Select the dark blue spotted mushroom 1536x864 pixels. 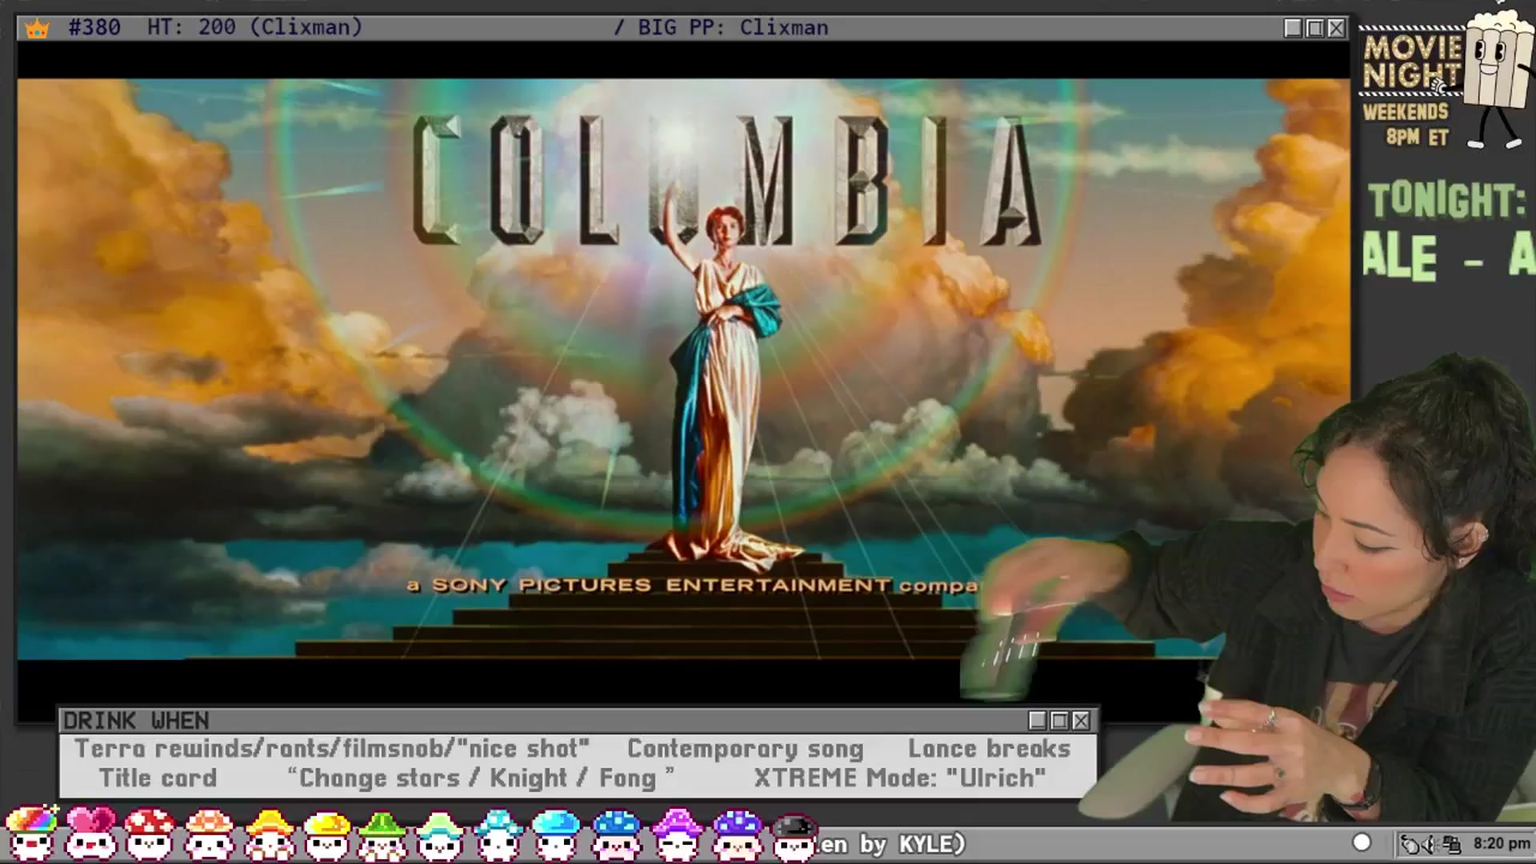coord(616,834)
